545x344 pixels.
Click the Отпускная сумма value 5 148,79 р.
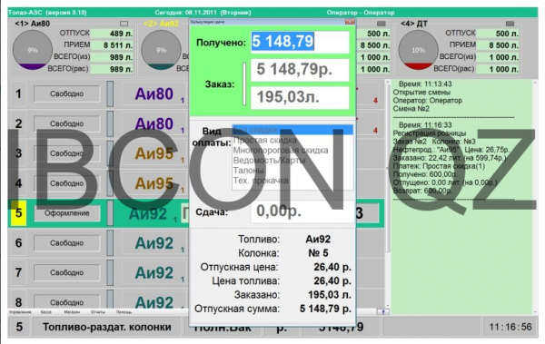(325, 309)
